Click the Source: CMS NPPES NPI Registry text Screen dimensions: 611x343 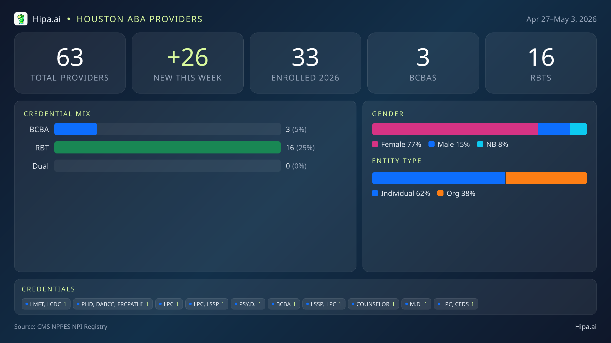click(x=61, y=327)
